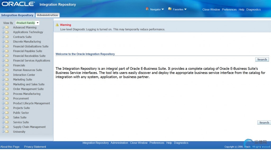Click Close Window in the top header
This screenshot has height=151, width=271.
pyautogui.click(x=211, y=10)
